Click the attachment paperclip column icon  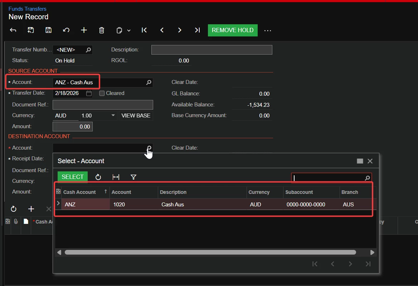(x=16, y=221)
